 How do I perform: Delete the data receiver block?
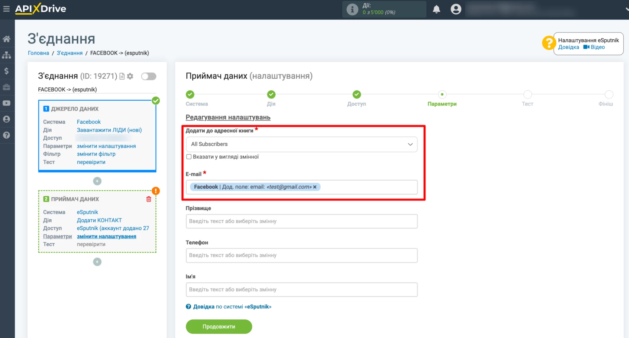pos(149,199)
